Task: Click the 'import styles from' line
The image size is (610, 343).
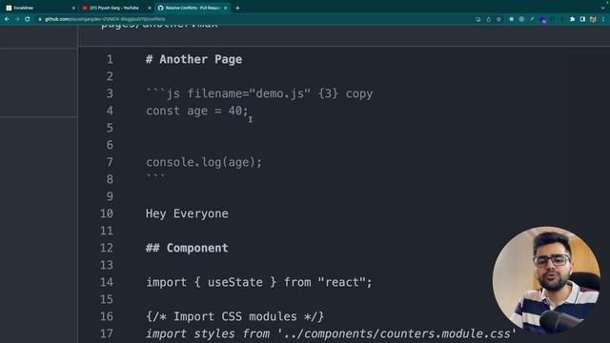Action: click(x=331, y=333)
